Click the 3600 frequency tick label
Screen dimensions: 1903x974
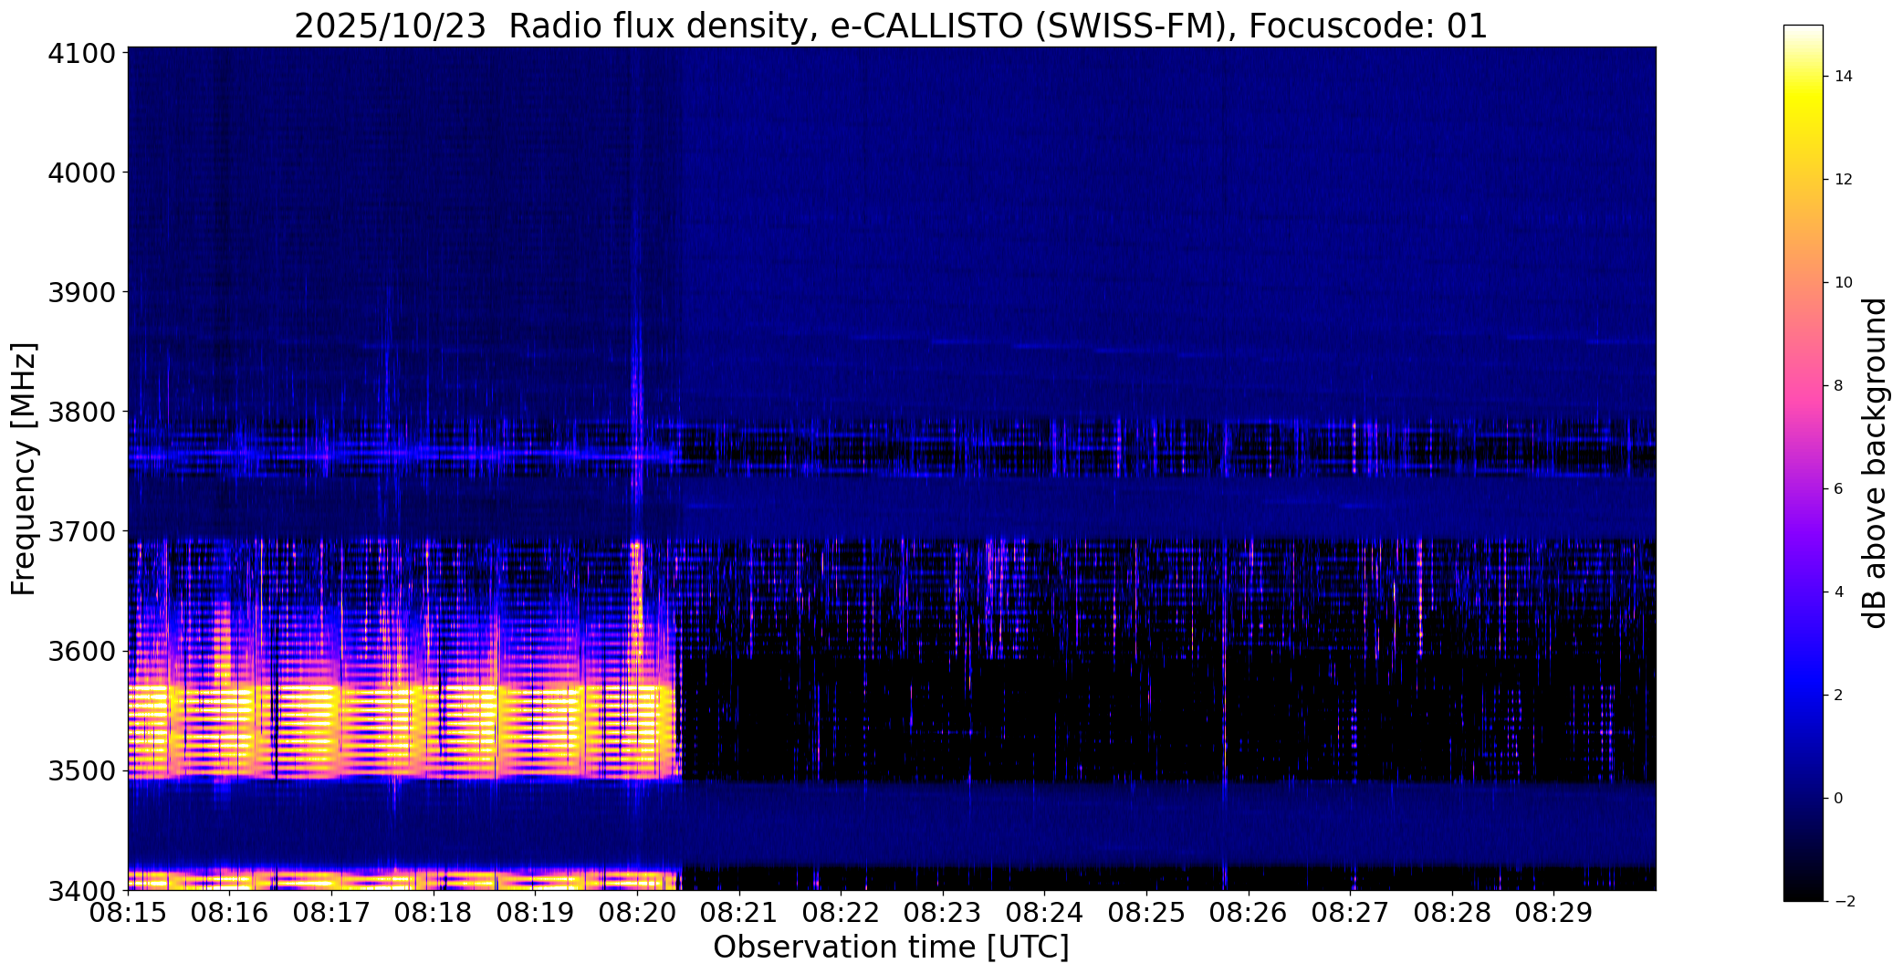coord(83,652)
